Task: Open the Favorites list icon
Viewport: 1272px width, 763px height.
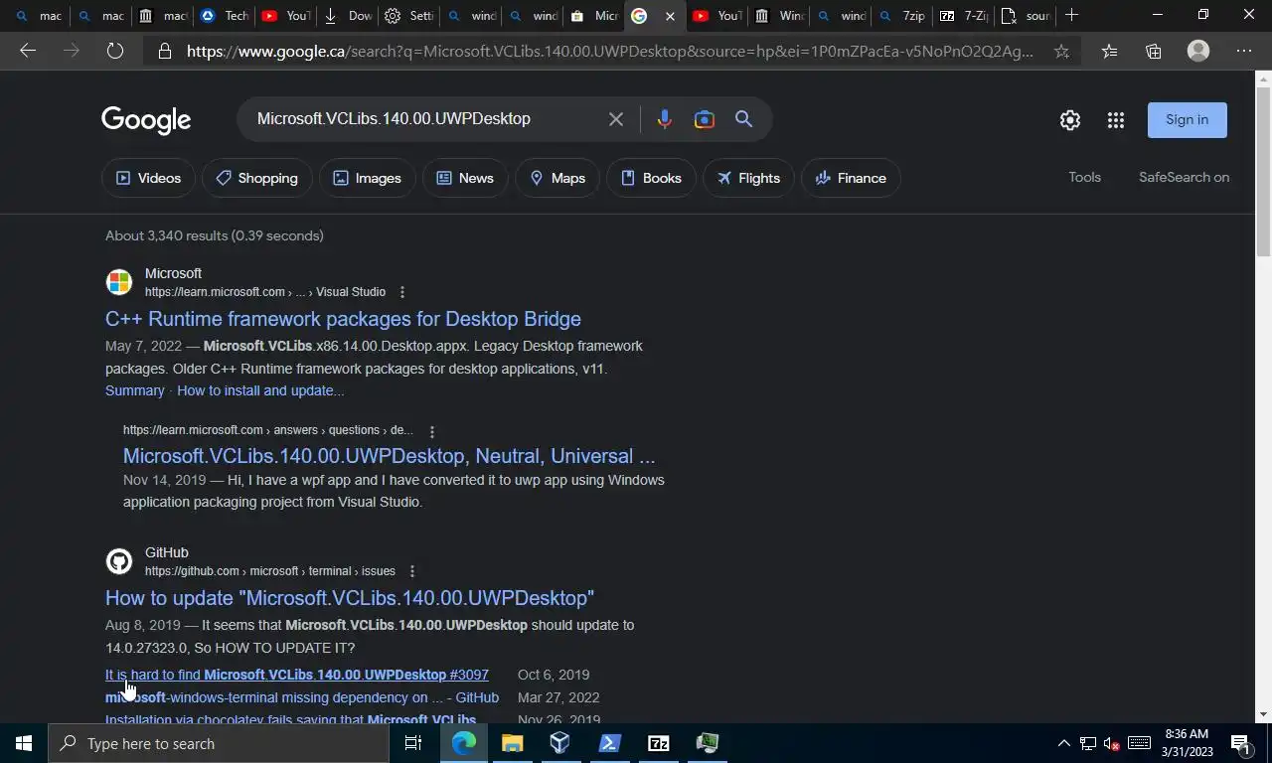Action: click(x=1109, y=51)
